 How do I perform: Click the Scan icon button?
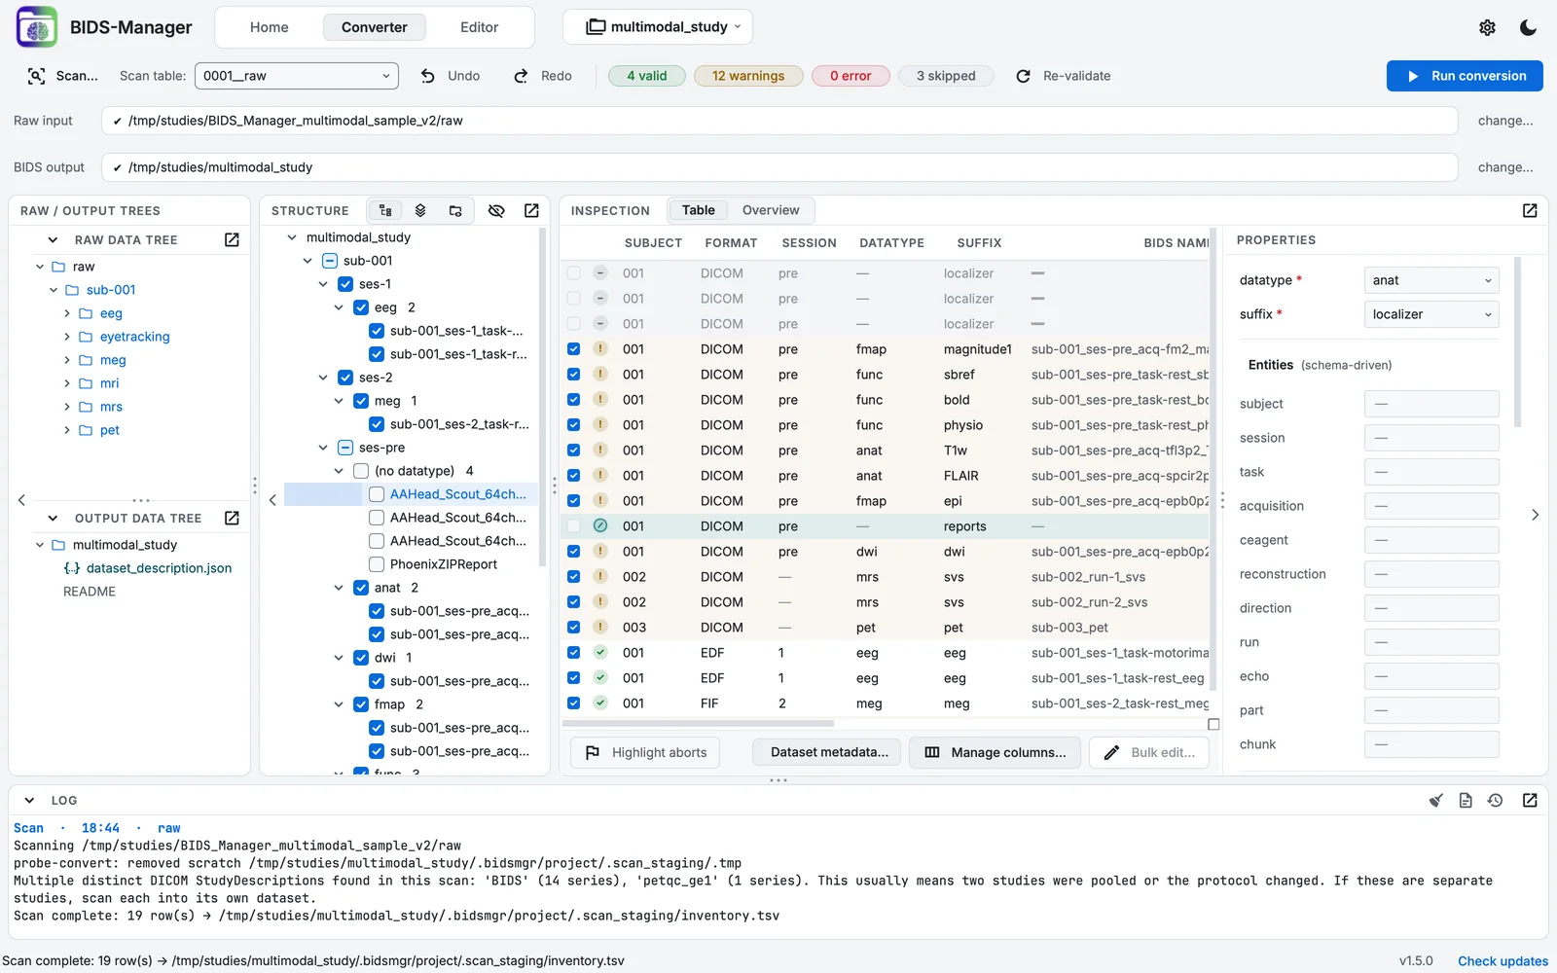(x=36, y=76)
